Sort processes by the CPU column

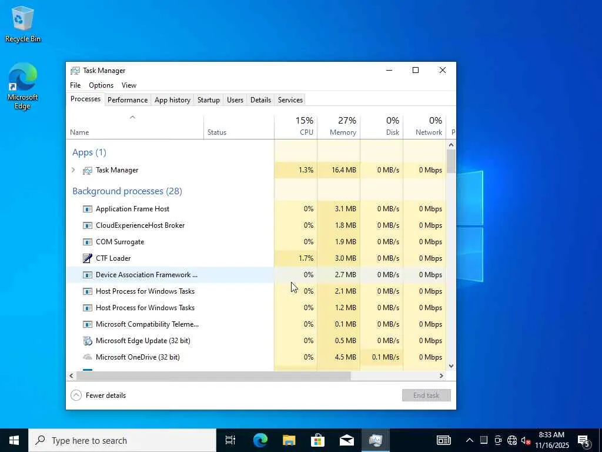click(x=296, y=127)
